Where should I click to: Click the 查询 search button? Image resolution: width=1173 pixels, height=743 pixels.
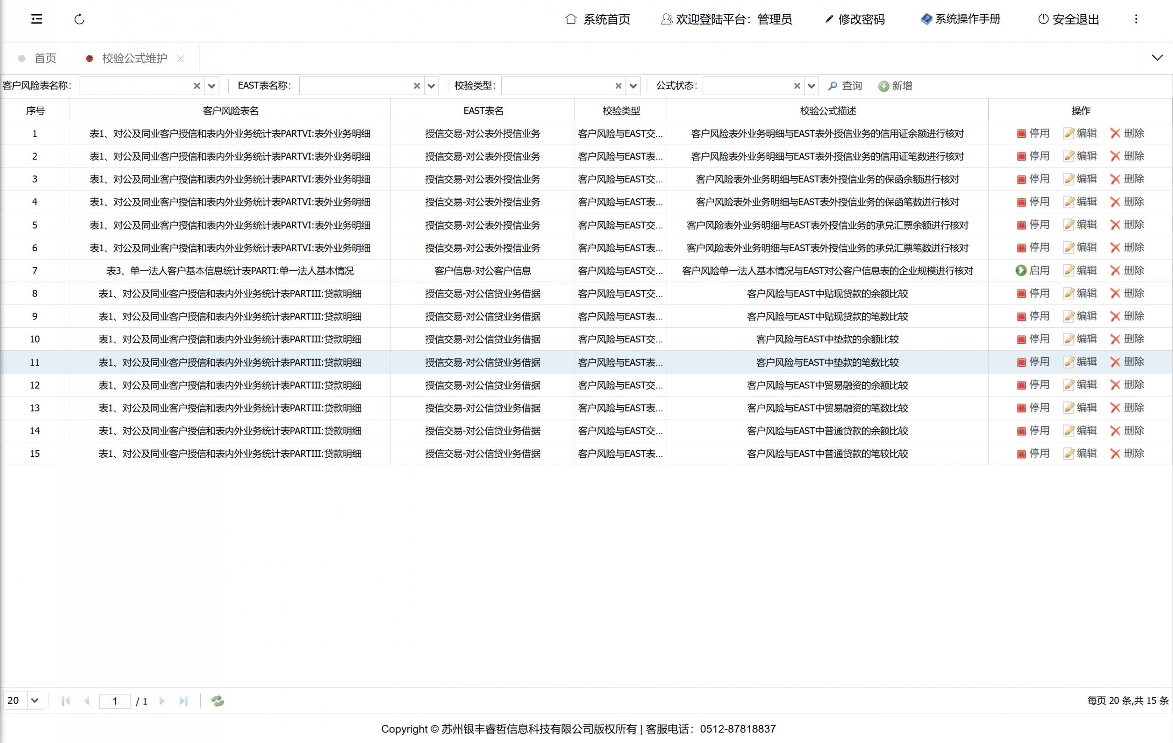[x=845, y=86]
